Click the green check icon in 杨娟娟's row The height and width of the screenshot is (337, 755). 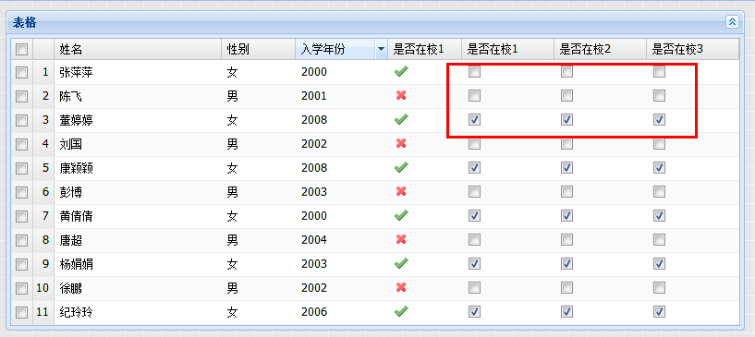(401, 264)
